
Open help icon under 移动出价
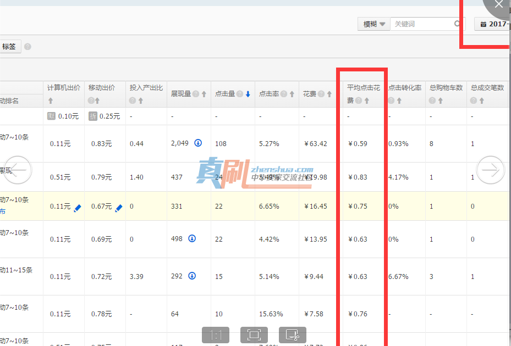tap(91, 101)
